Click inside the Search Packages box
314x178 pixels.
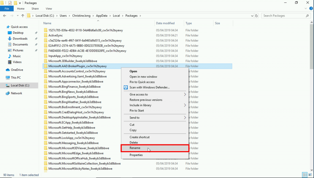point(282,16)
